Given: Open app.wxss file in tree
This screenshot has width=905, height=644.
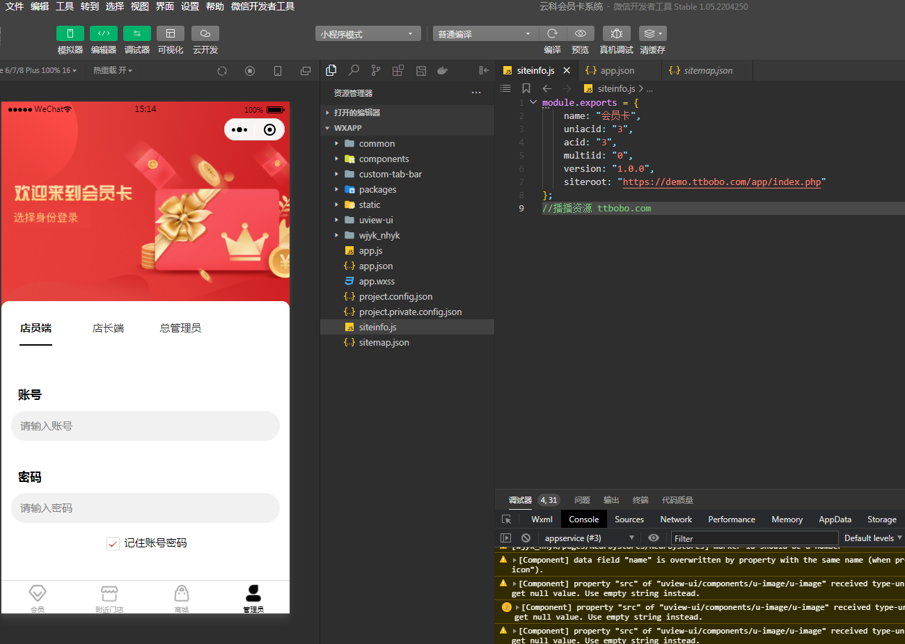Looking at the screenshot, I should (x=407, y=281).
